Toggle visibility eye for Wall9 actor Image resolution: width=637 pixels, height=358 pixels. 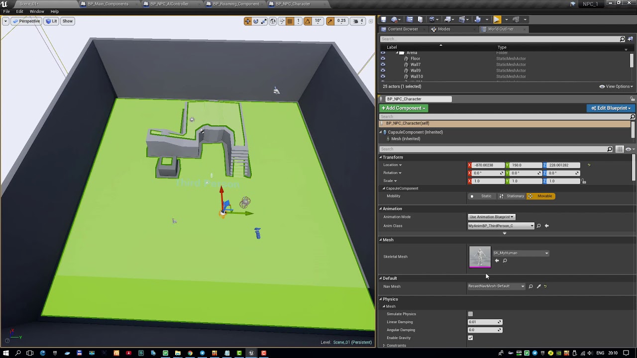(x=383, y=71)
